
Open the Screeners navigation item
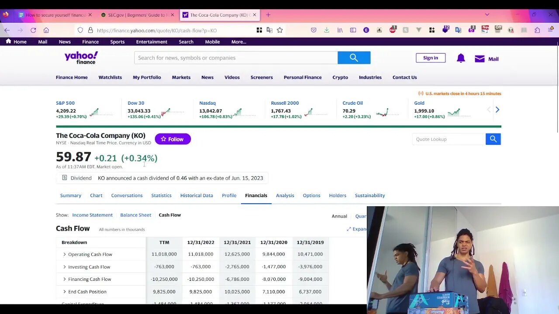262,77
